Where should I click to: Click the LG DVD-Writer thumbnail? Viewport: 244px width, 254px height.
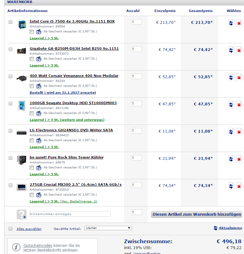[x=22, y=133]
